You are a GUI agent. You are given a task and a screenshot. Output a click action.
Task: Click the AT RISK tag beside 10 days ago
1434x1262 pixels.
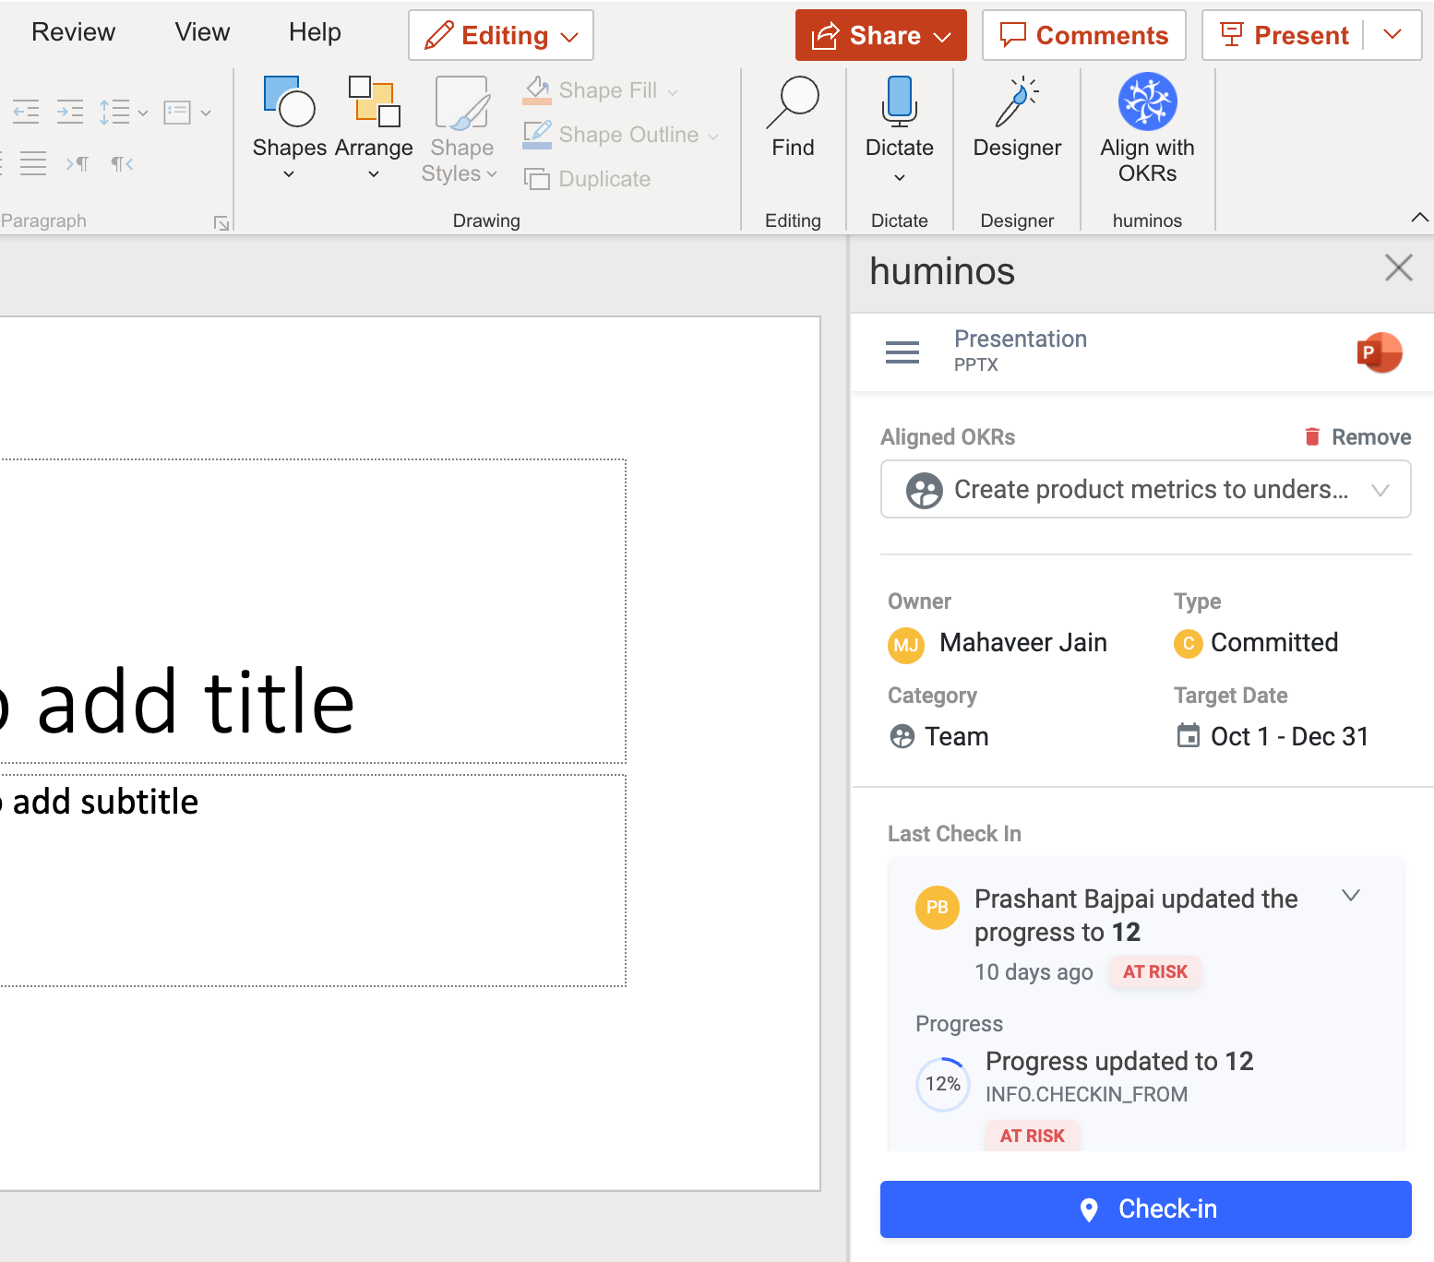[1155, 971]
